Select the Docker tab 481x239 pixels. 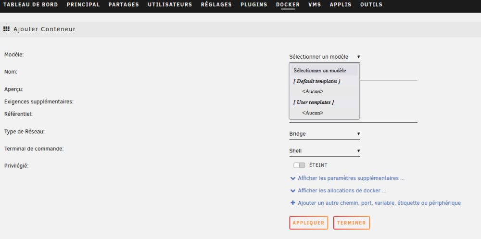[288, 5]
